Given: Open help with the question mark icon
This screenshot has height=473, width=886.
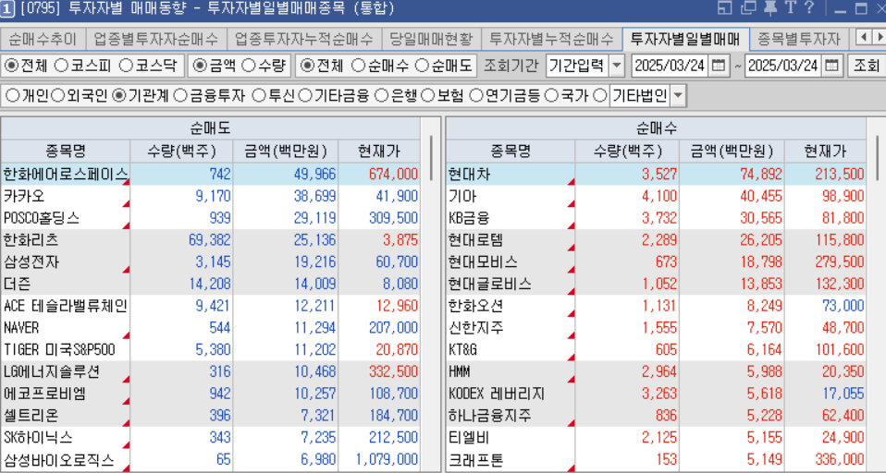Looking at the screenshot, I should pyautogui.click(x=810, y=8).
